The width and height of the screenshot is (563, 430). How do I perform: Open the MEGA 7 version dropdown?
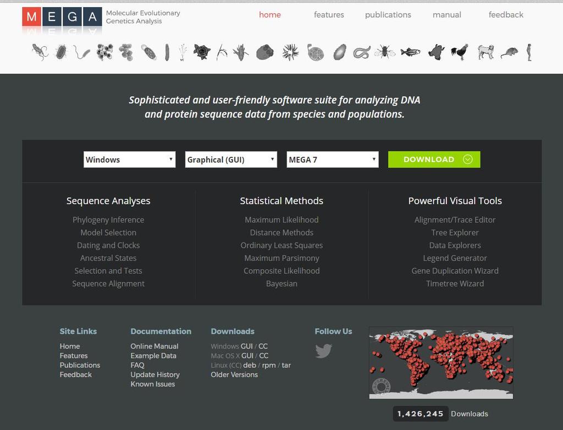tap(333, 159)
